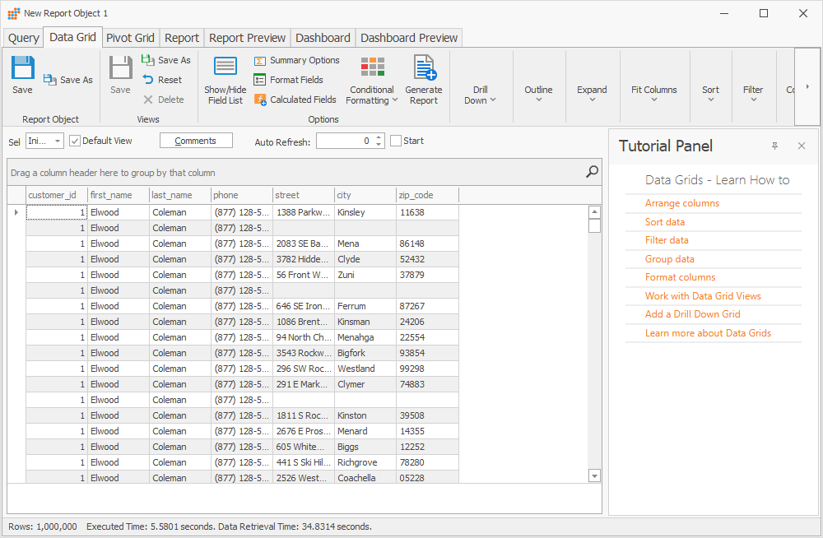Image resolution: width=823 pixels, height=538 pixels.
Task: Click Generate Report
Action: [x=424, y=78]
